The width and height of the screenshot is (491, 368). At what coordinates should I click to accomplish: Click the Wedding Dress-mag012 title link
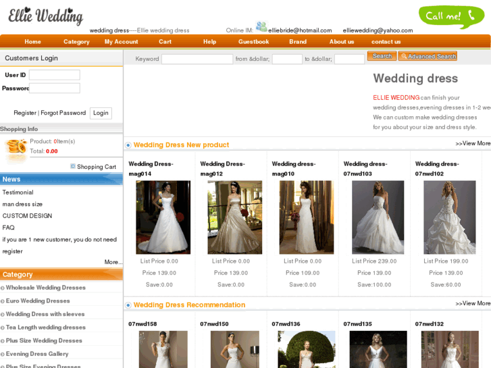[x=223, y=169]
